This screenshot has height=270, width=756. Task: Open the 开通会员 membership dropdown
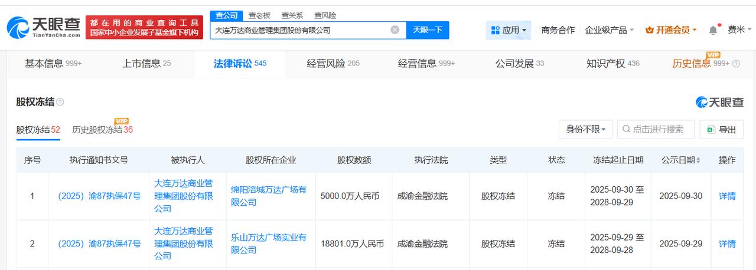[671, 30]
